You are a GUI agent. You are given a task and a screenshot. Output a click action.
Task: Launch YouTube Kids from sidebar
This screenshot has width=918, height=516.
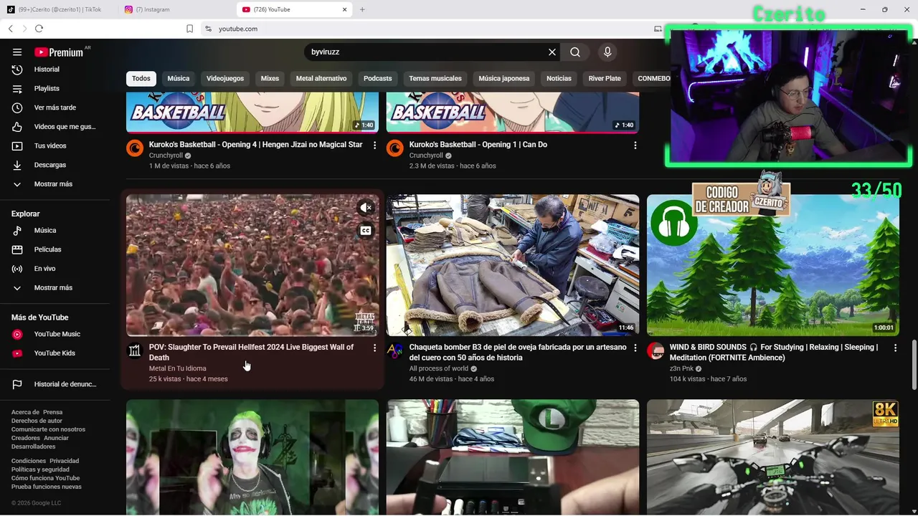[55, 353]
